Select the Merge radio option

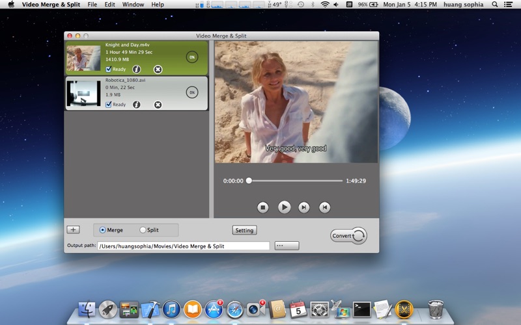tap(102, 230)
